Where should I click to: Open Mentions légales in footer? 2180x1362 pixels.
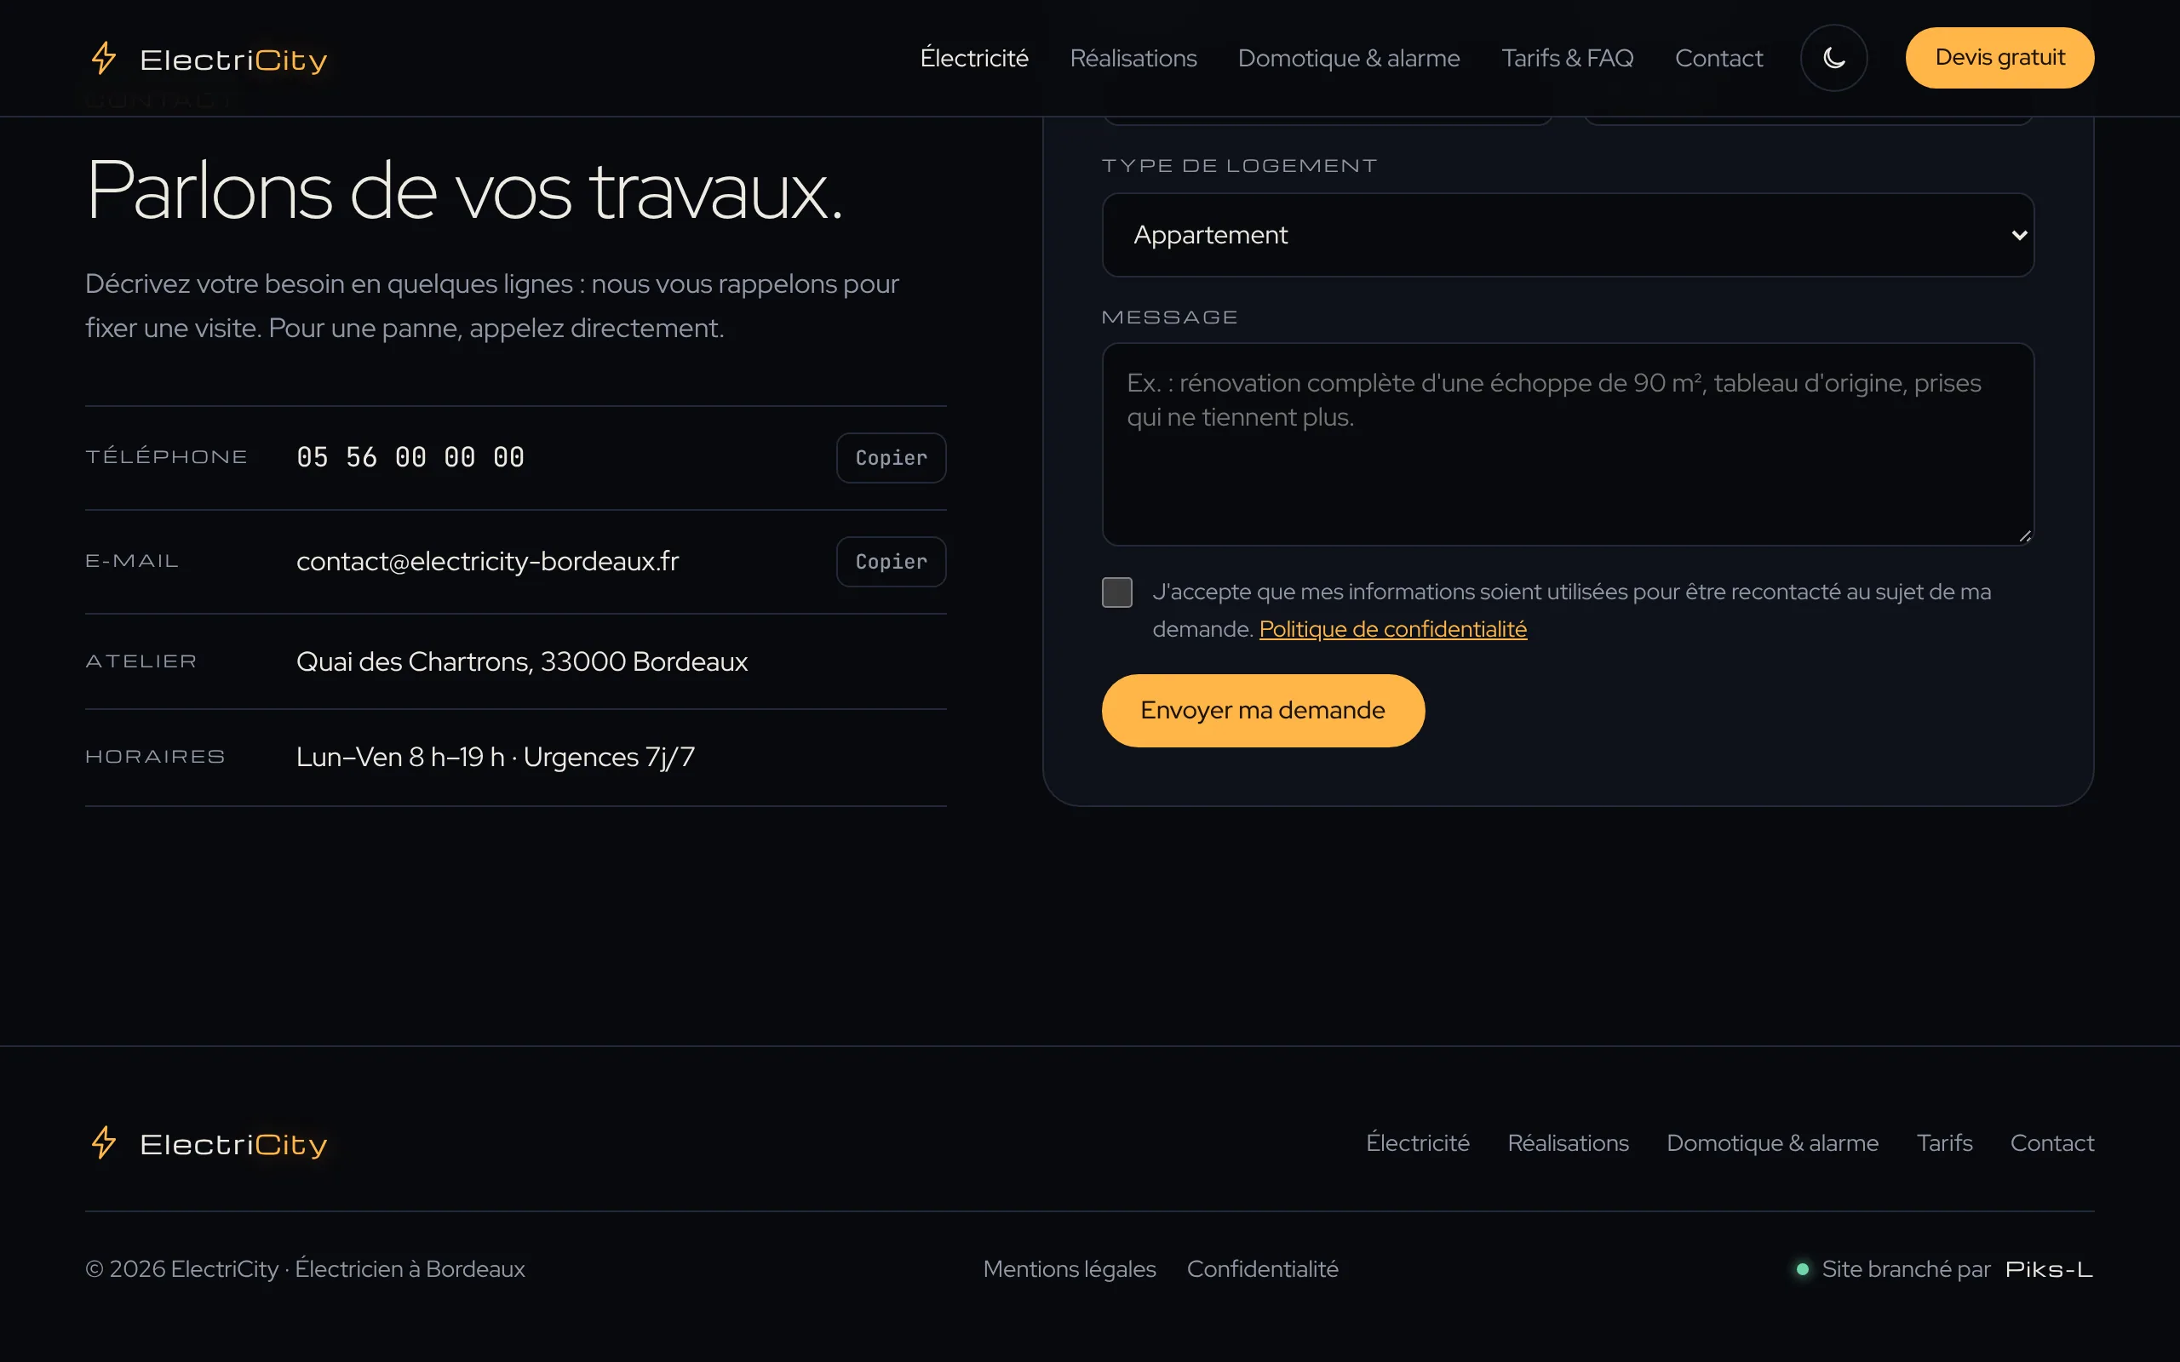point(1070,1268)
